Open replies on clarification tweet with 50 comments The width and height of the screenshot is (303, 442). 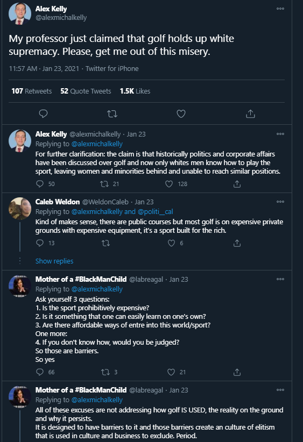40,184
